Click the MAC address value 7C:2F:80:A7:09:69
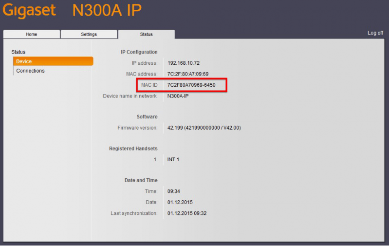This screenshot has height=246, width=389. tap(188, 74)
